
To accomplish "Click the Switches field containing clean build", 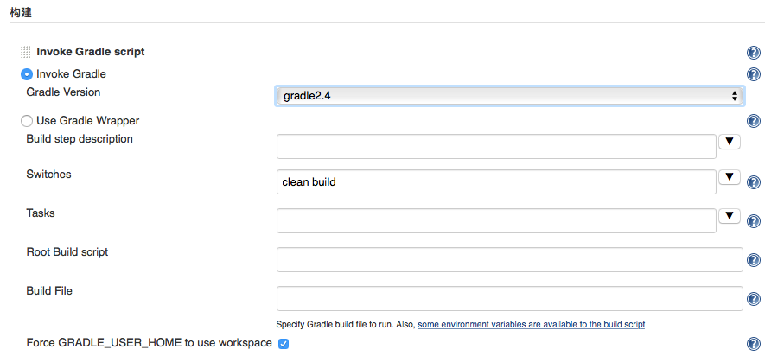I will click(x=496, y=182).
